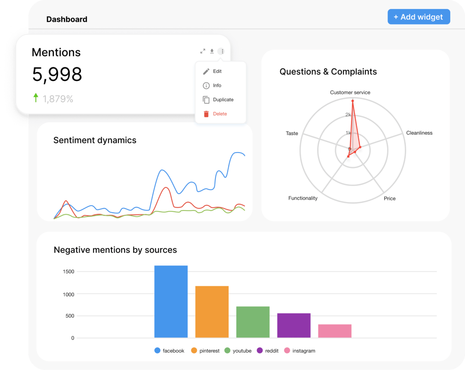Download the Mentions widget data
Screen dimensions: 465x370
[212, 51]
